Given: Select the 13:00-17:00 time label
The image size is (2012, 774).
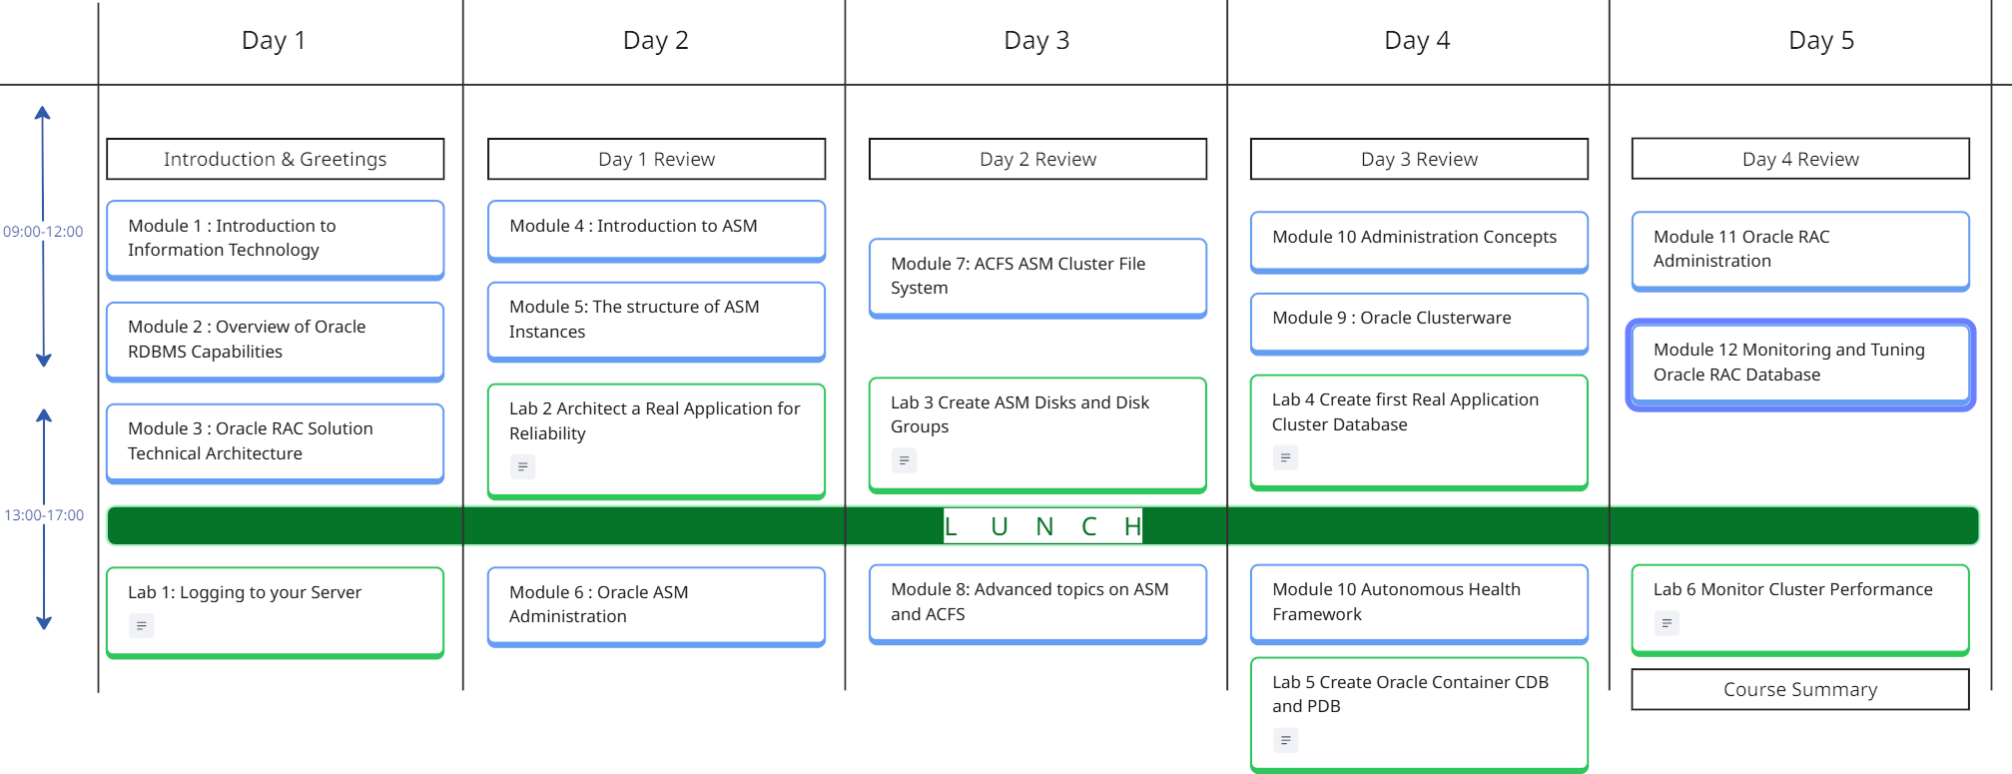Looking at the screenshot, I should pos(44,515).
